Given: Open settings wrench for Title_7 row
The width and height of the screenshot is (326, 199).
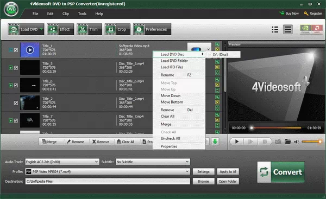Looking at the screenshot, I should pyautogui.click(x=217, y=115).
